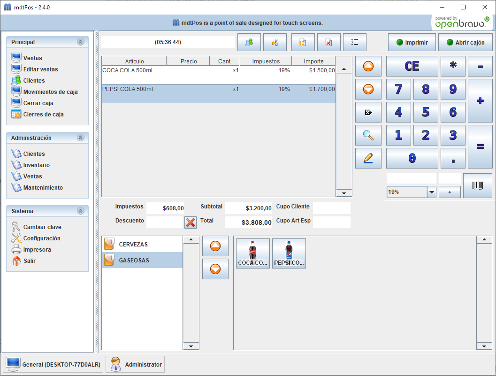Click General (DESKTOP-77D0ALR) status button

[53, 364]
